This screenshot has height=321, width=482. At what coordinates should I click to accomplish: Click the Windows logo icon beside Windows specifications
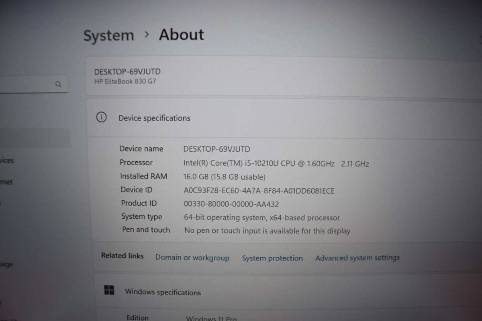109,290
